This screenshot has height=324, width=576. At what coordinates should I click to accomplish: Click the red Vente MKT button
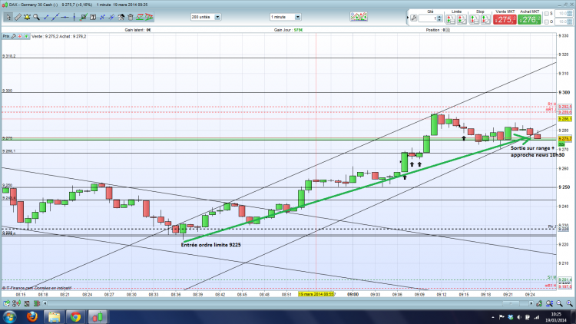point(505,19)
